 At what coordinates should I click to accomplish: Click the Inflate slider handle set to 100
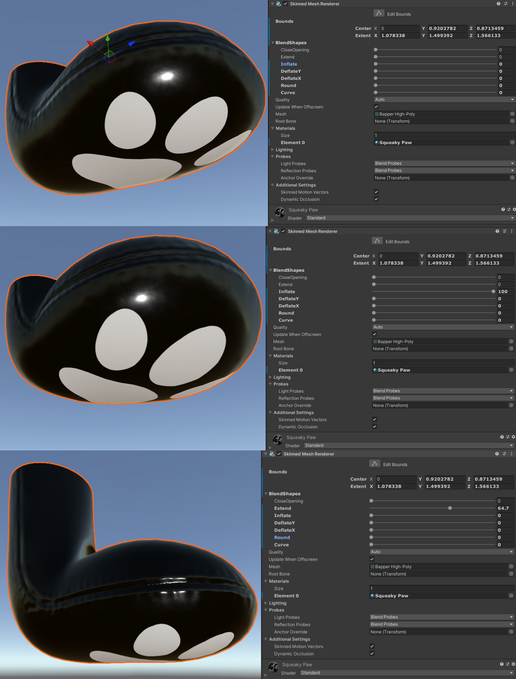coord(493,291)
